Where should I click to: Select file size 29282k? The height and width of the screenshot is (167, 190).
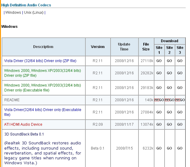(147, 73)
